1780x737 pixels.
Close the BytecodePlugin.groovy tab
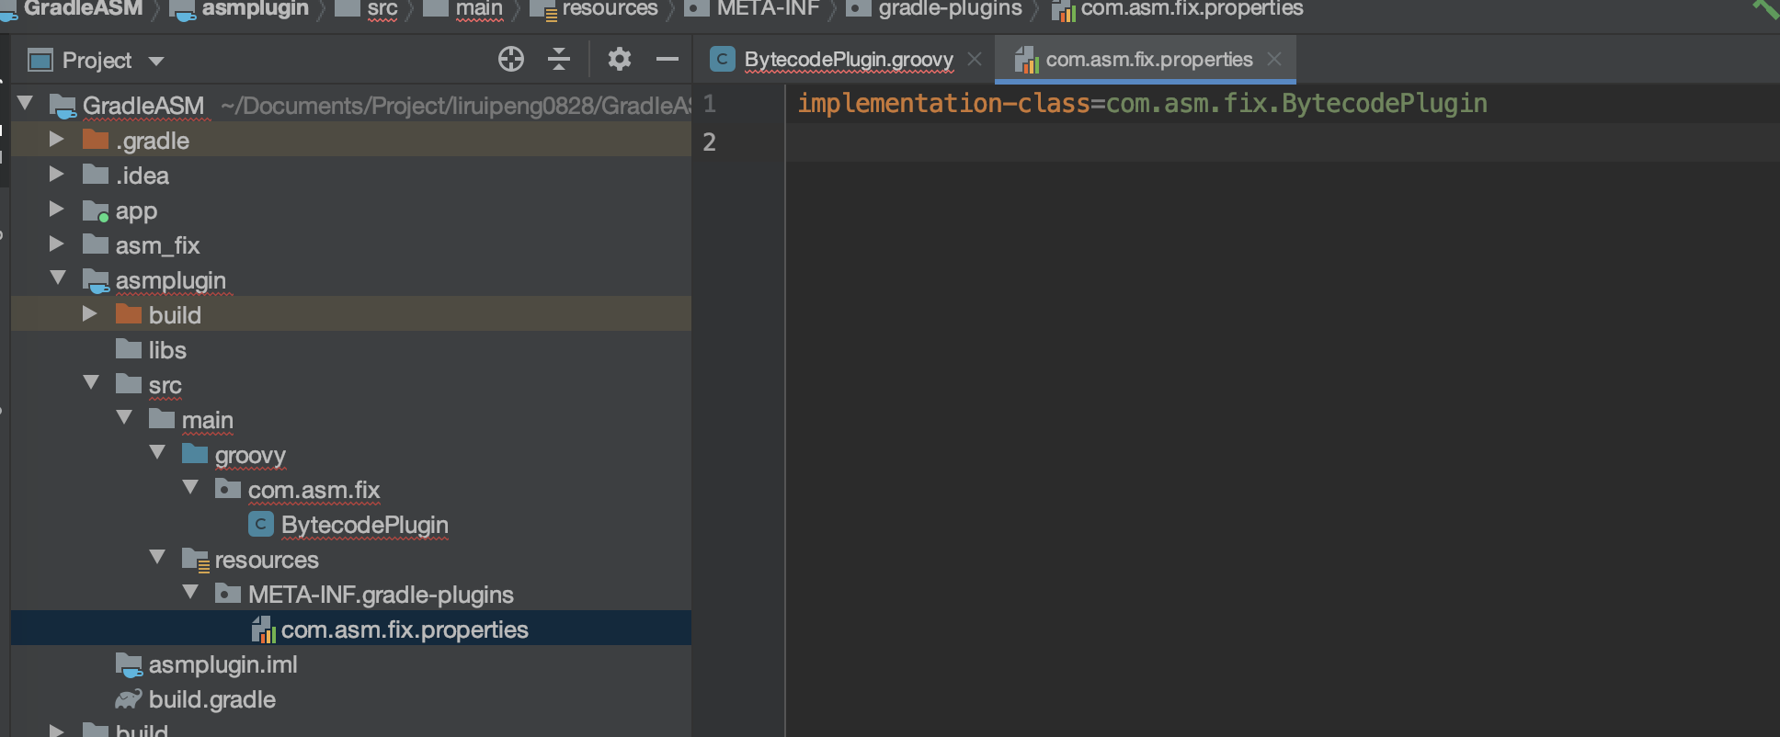tap(975, 60)
